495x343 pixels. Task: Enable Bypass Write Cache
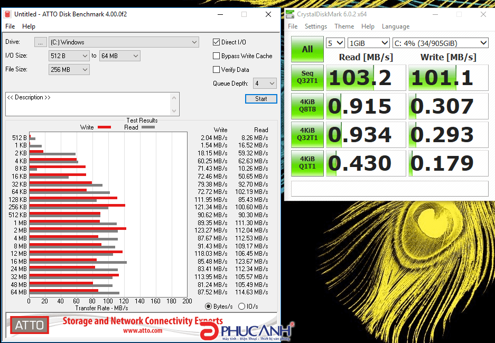point(216,56)
